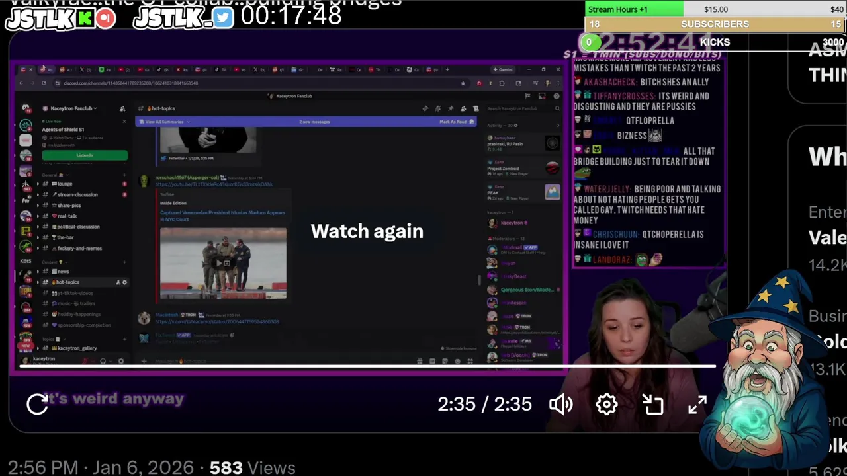Replay the video with the circular arrow

38,403
